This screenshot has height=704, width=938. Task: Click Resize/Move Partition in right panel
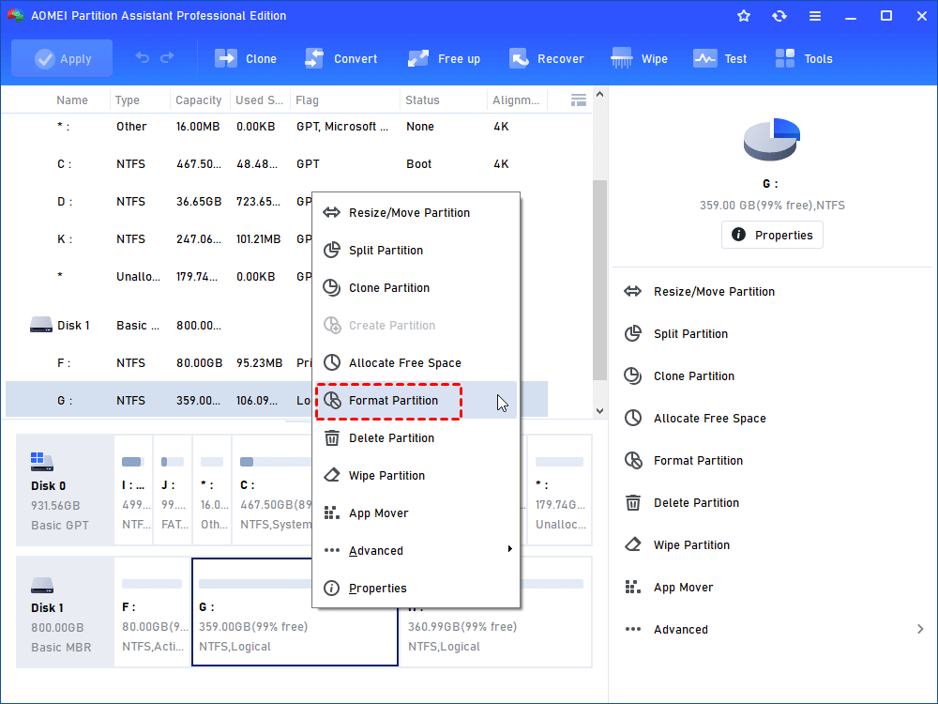tap(699, 292)
